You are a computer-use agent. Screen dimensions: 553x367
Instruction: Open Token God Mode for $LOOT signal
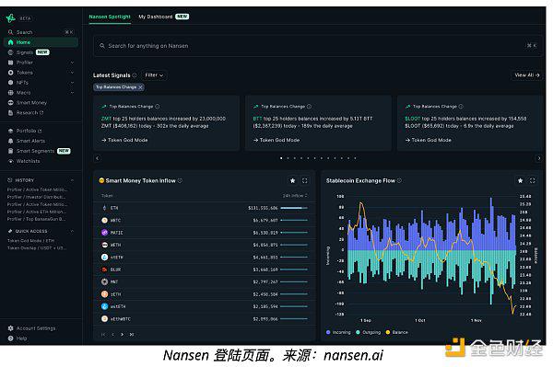tap(429, 140)
